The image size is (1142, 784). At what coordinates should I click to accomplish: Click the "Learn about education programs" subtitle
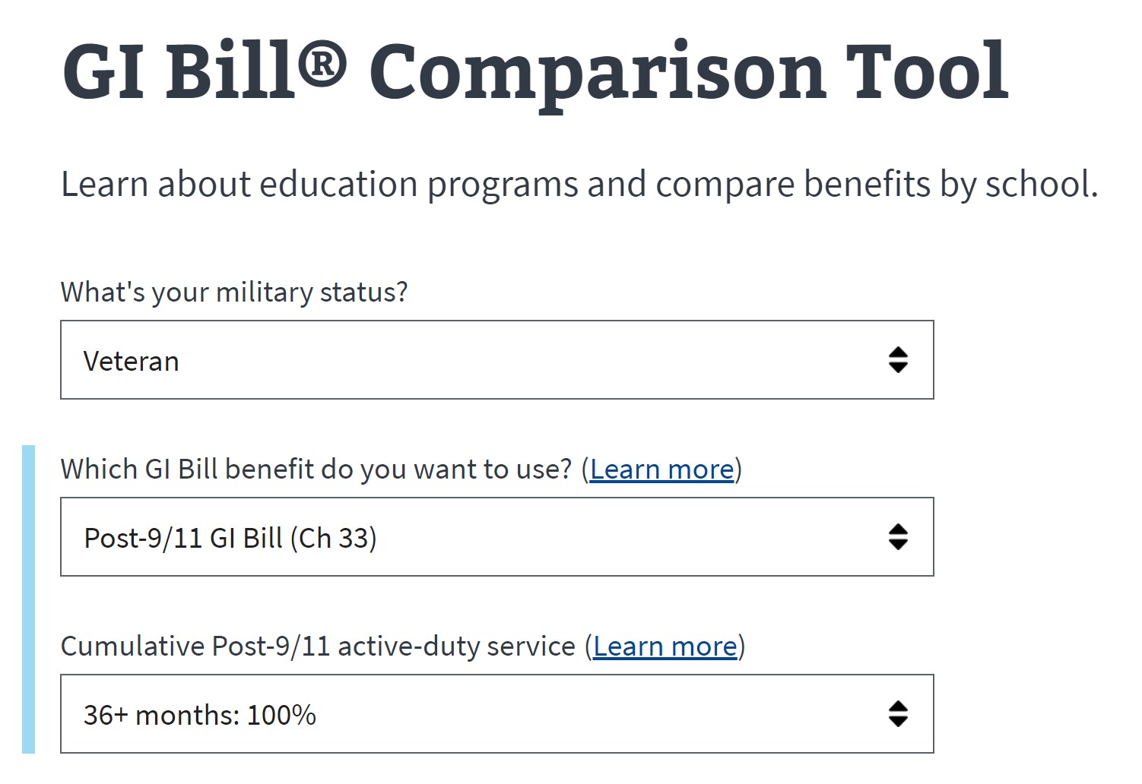(579, 185)
